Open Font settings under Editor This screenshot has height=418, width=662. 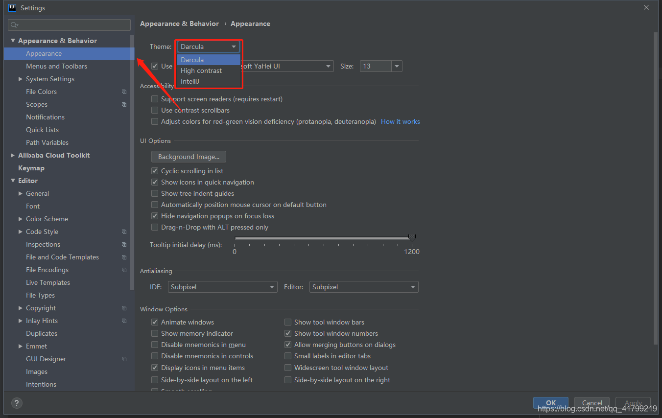(x=33, y=206)
